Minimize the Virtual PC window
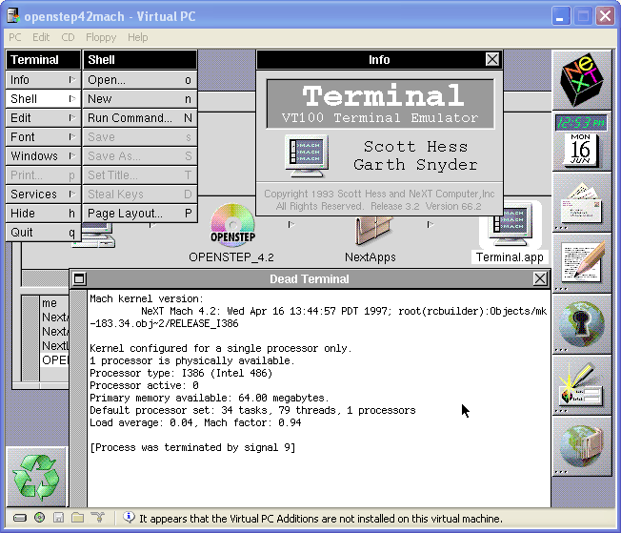This screenshot has height=533, width=621. point(560,16)
